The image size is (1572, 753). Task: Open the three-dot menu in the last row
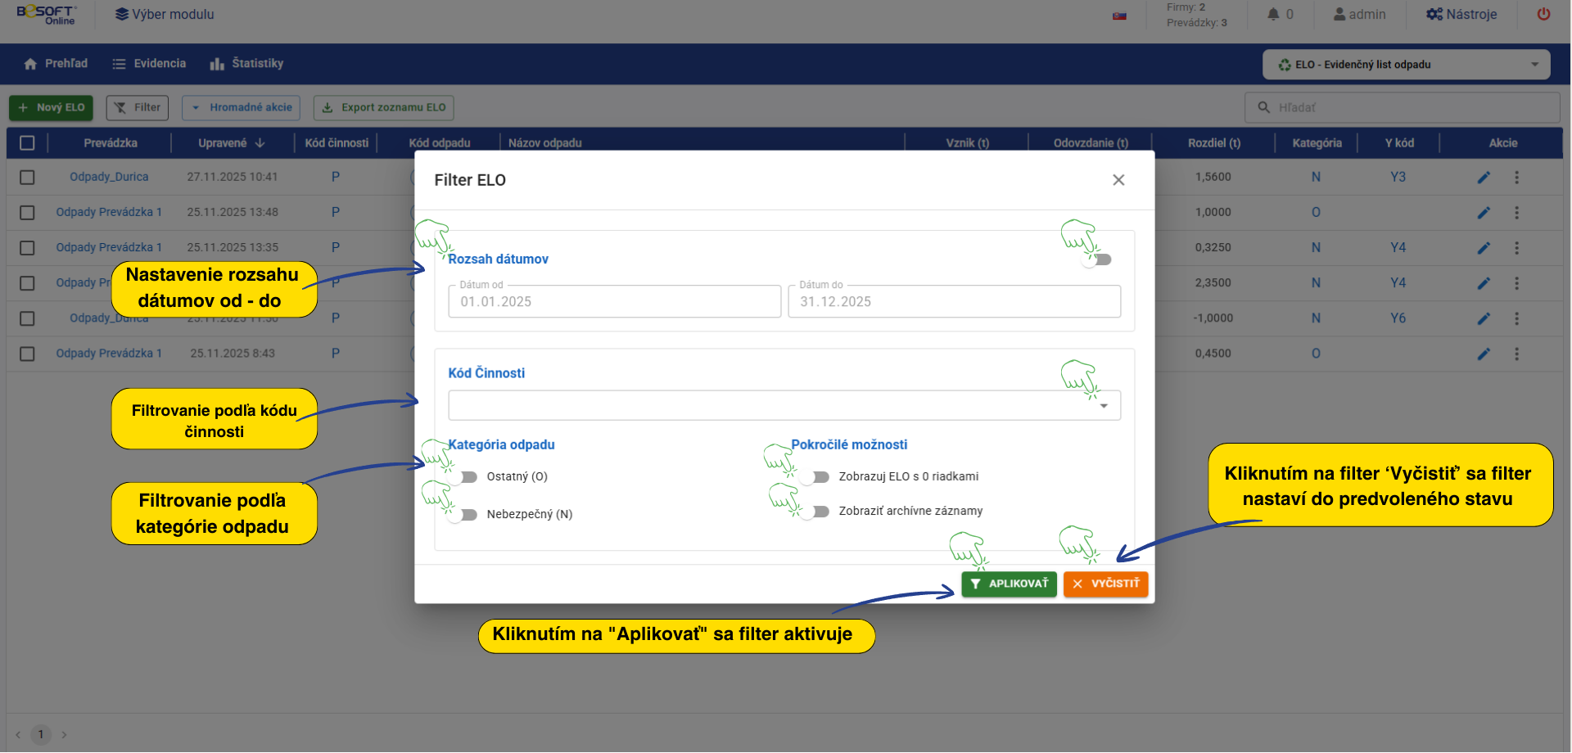1516,354
